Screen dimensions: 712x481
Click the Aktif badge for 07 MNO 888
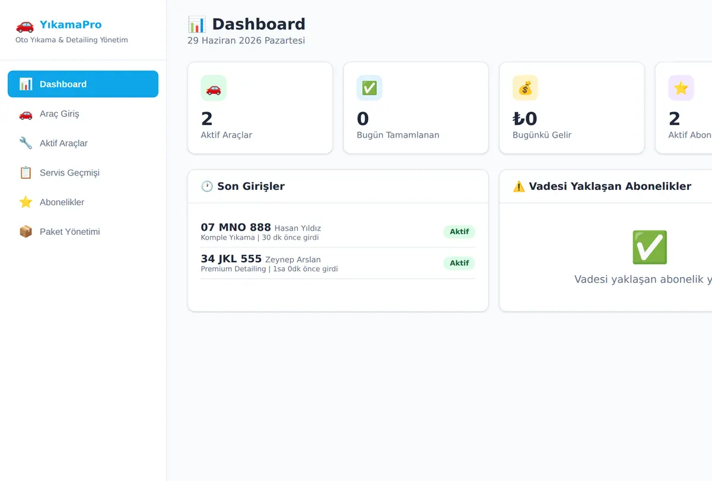[459, 232]
